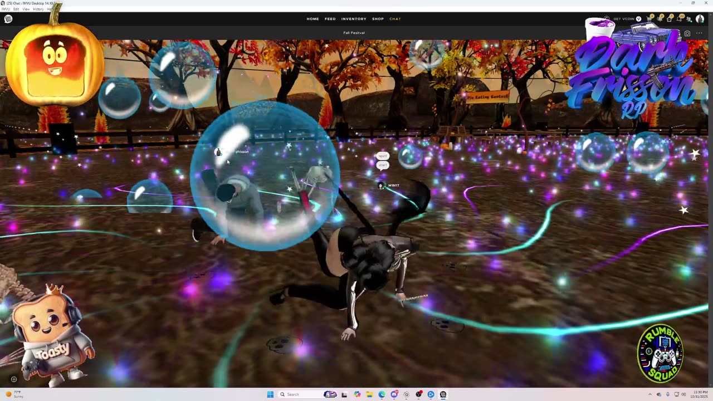The width and height of the screenshot is (713, 401).
Task: Open Copilot from the taskbar
Action: coord(357,394)
